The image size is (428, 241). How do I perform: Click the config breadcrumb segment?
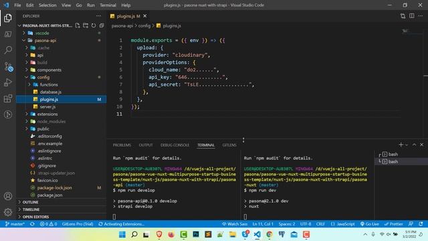pyautogui.click(x=144, y=25)
